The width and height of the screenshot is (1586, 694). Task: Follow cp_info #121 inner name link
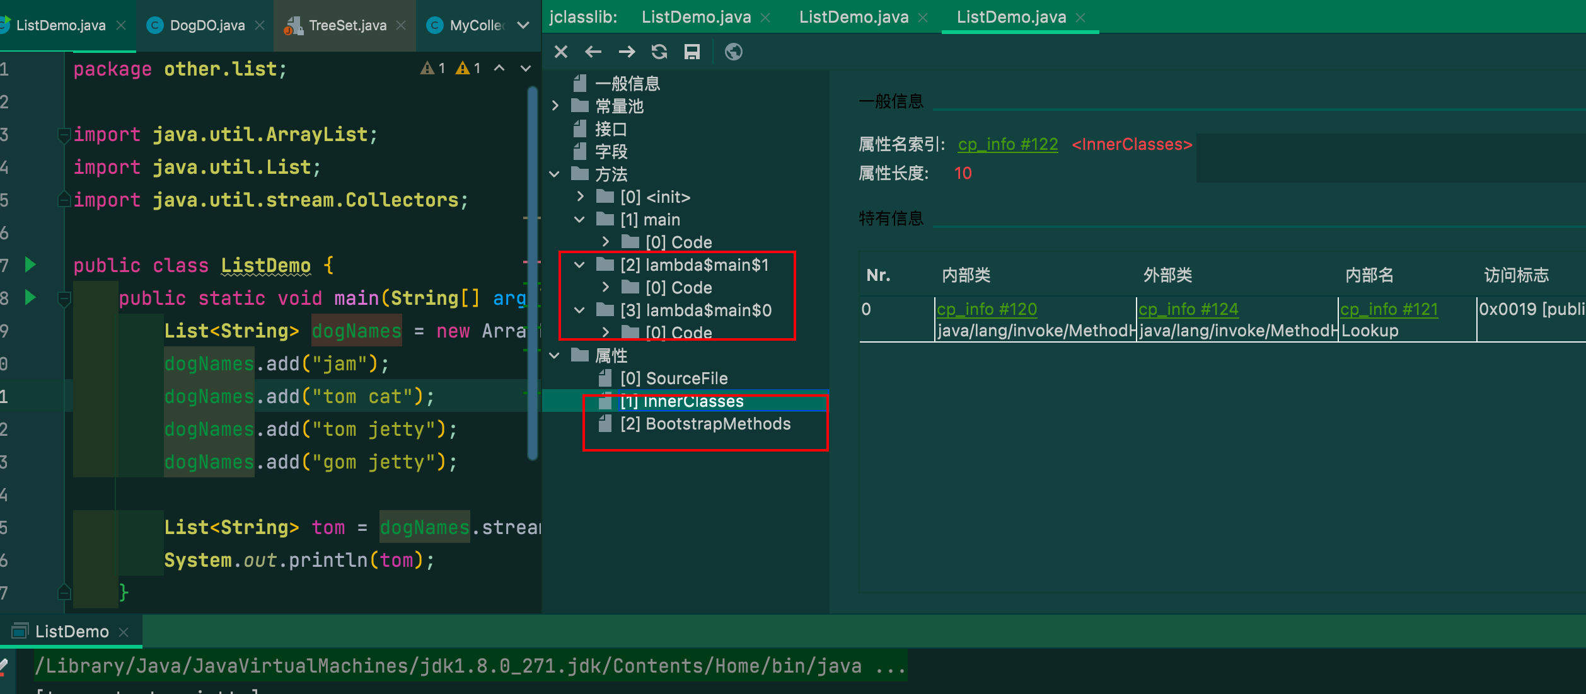coord(1389,309)
